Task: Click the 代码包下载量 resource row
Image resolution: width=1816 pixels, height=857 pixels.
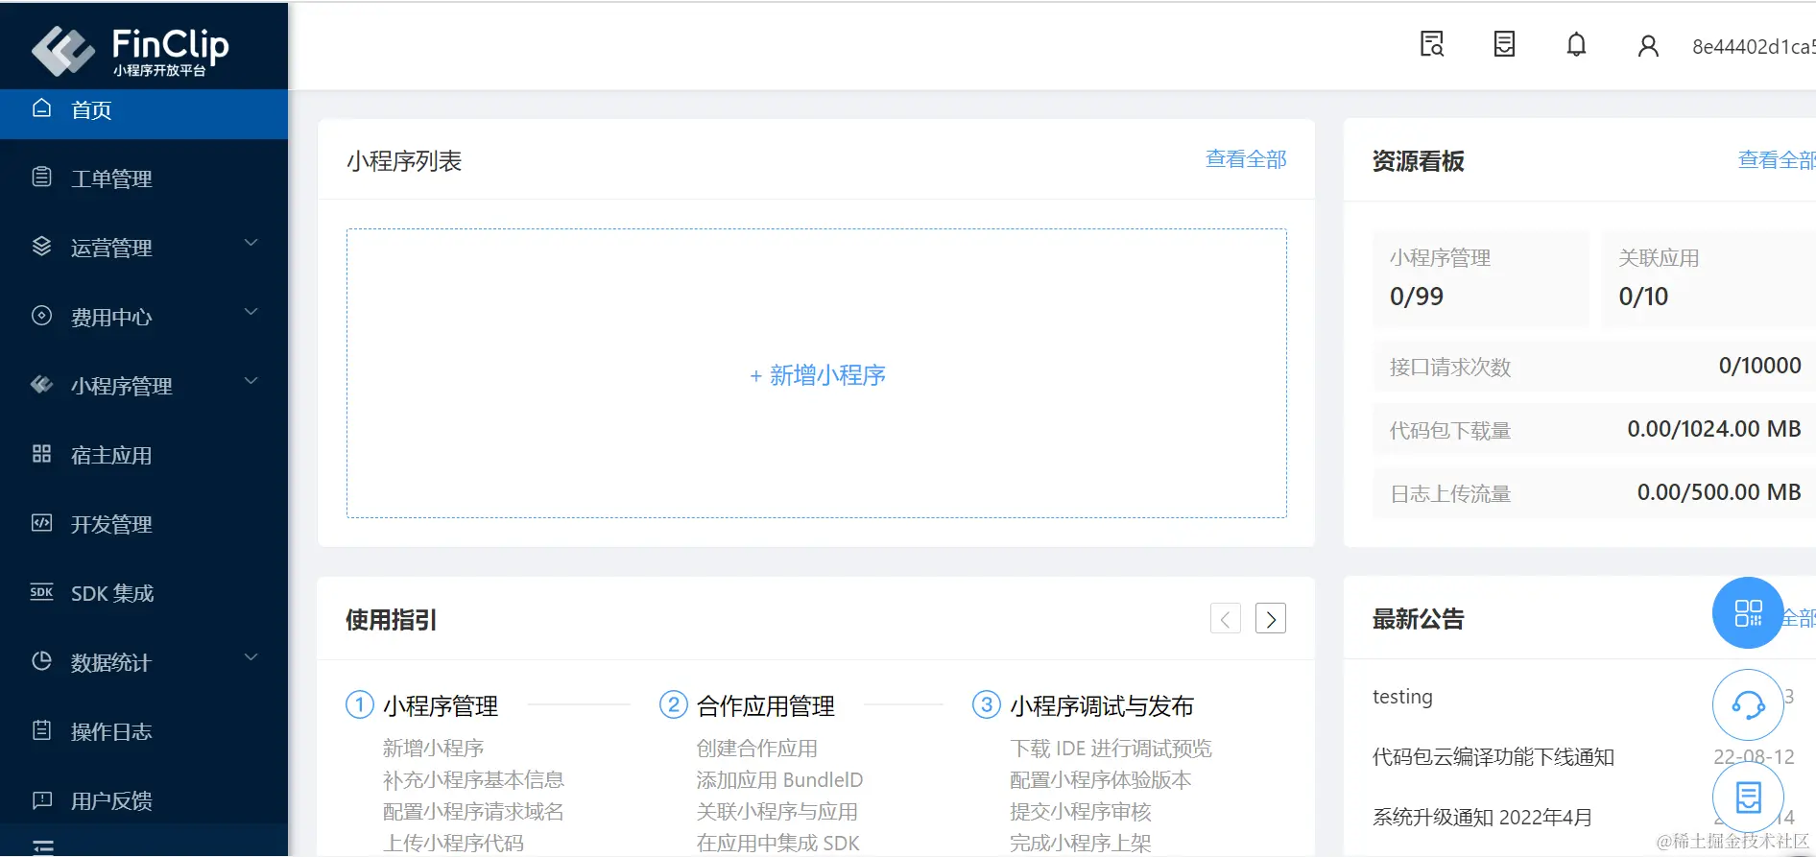Action: pos(1594,429)
